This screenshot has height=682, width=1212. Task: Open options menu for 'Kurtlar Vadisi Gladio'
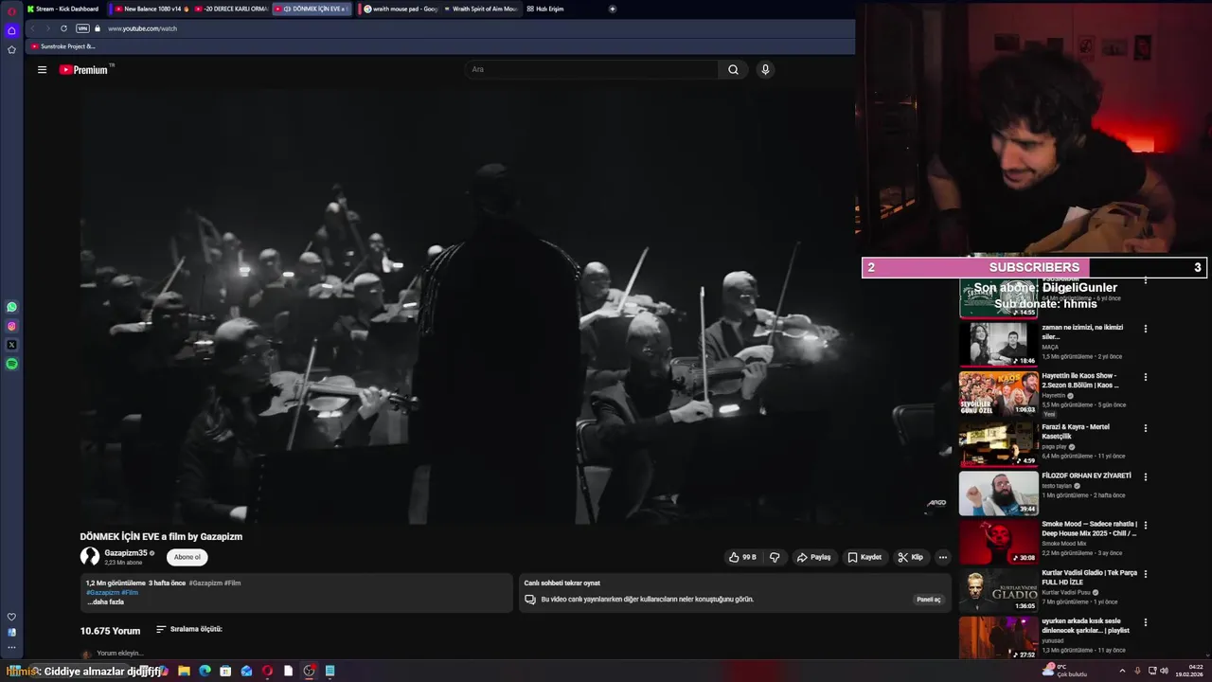pyautogui.click(x=1145, y=574)
